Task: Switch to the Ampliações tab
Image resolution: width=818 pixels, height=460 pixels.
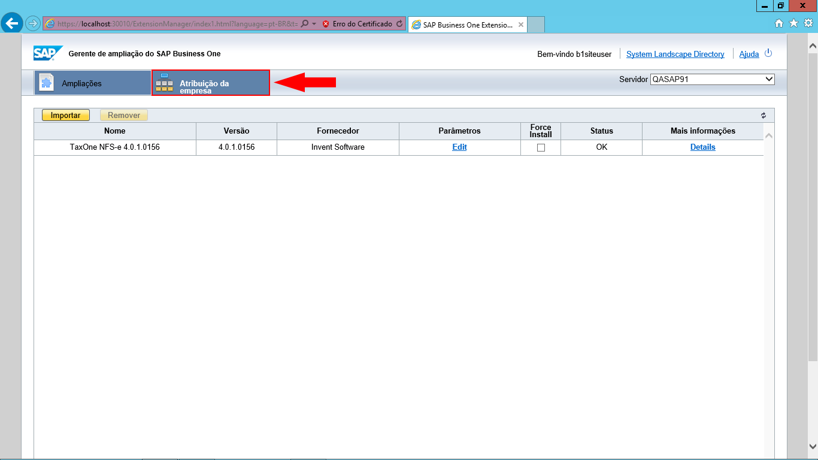Action: pos(92,83)
